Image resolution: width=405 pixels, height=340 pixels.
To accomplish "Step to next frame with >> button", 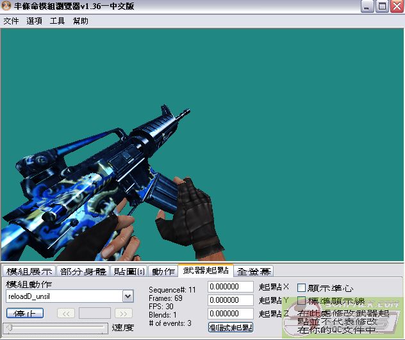I will tap(124, 313).
